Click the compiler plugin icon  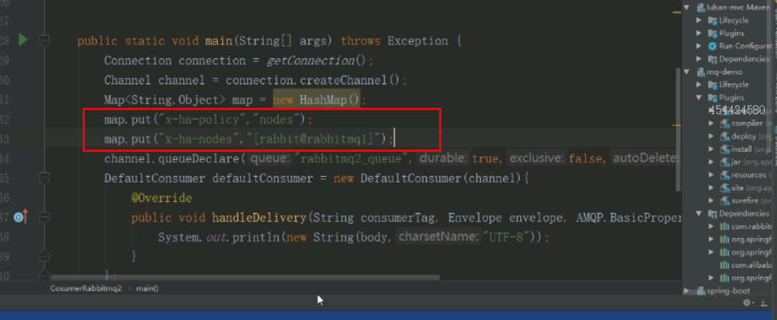click(x=725, y=124)
